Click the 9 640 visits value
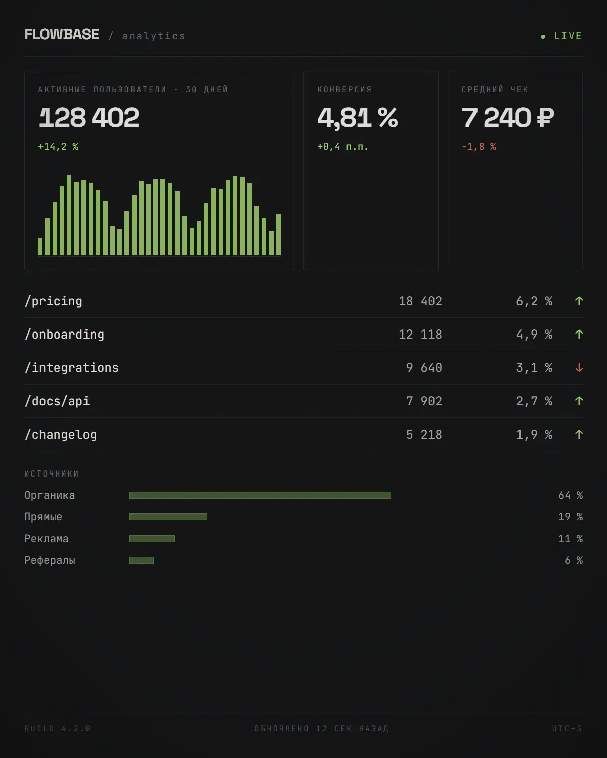607x758 pixels. [x=424, y=368]
